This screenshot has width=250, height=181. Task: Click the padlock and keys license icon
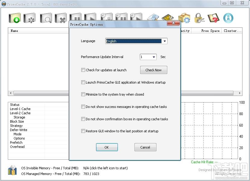[x=199, y=18]
